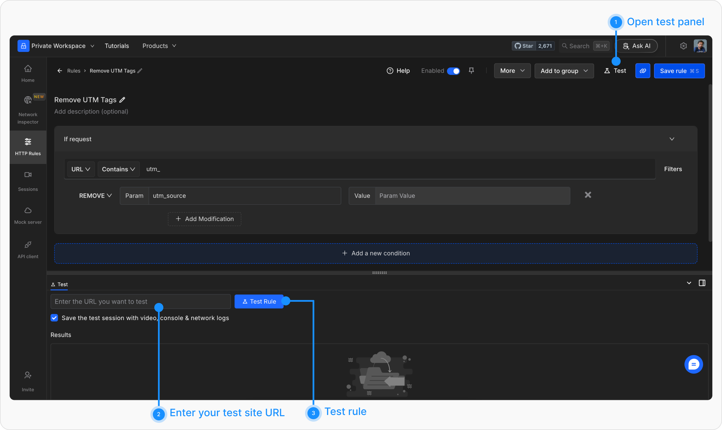Toggle the Enabled rule switch
722x430 pixels.
click(453, 71)
